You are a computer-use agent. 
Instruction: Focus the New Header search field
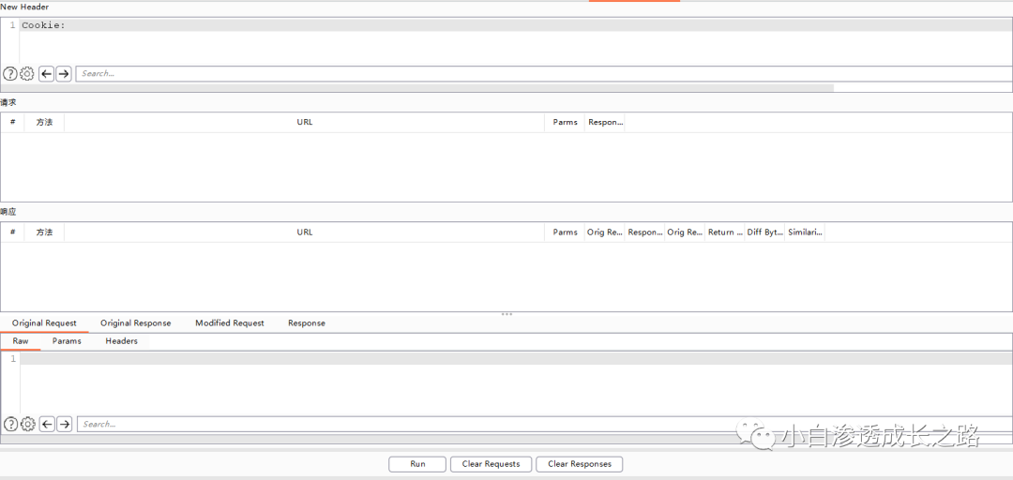point(544,74)
